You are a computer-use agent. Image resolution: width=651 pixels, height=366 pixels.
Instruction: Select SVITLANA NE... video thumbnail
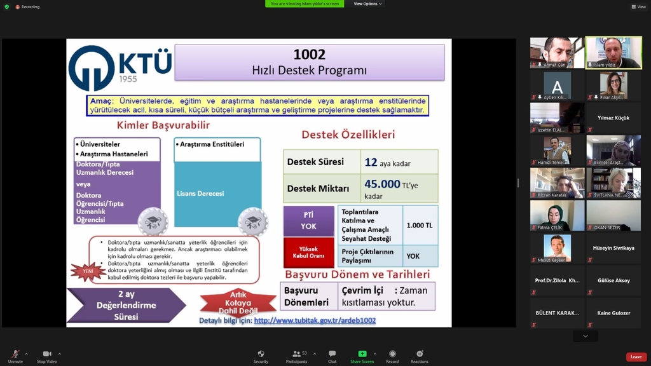[613, 183]
